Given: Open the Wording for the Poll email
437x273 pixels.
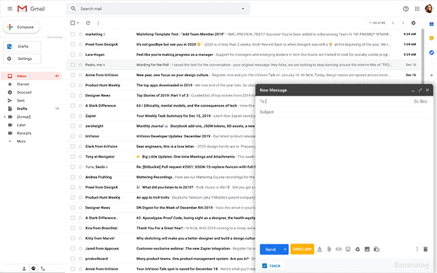Looking at the screenshot, I should tap(243, 65).
